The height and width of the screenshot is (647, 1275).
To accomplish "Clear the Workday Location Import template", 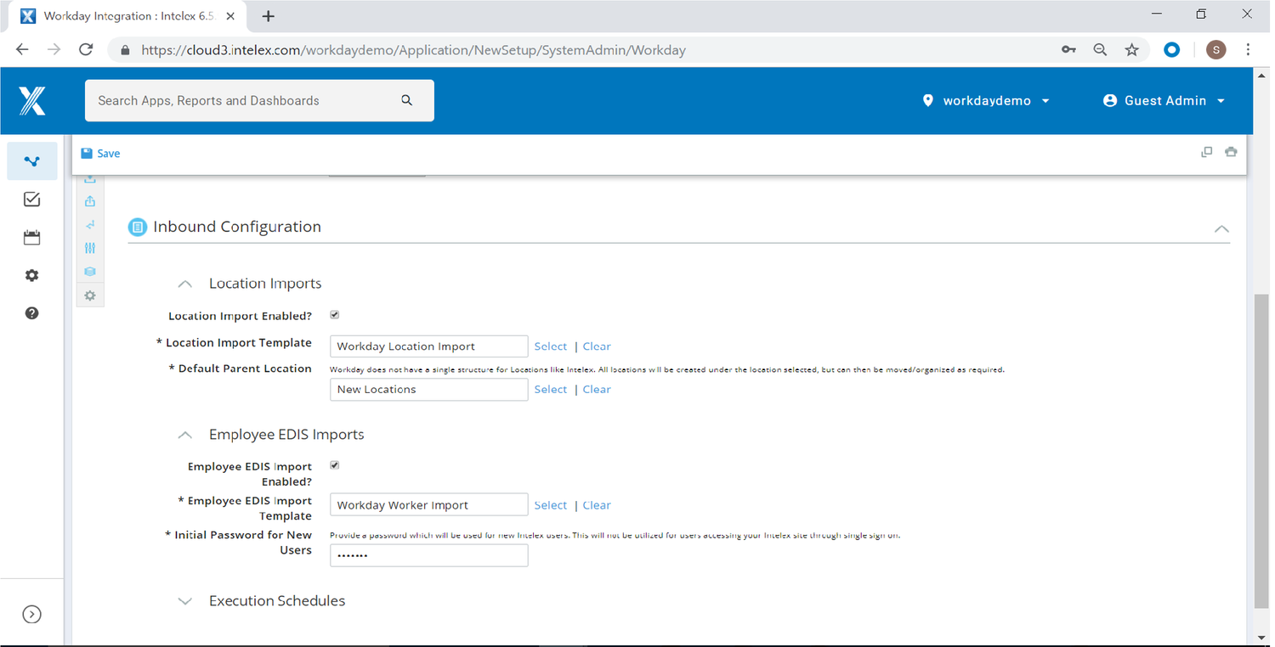I will pos(597,346).
